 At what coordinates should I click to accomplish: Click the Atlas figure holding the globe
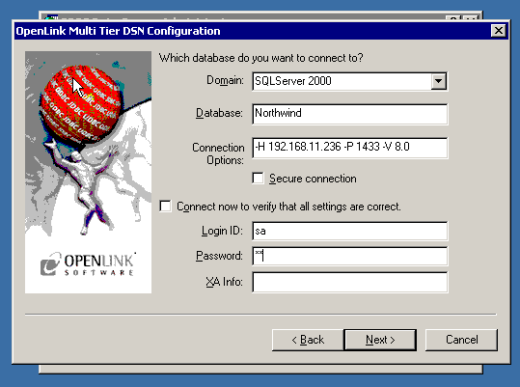pyautogui.click(x=82, y=185)
